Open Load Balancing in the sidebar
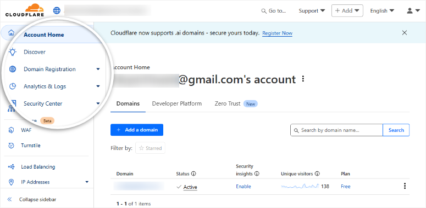426x208 pixels. 38,167
